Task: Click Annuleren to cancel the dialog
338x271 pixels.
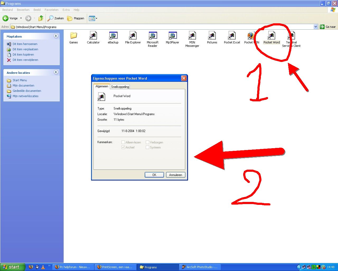Action: [x=176, y=175]
